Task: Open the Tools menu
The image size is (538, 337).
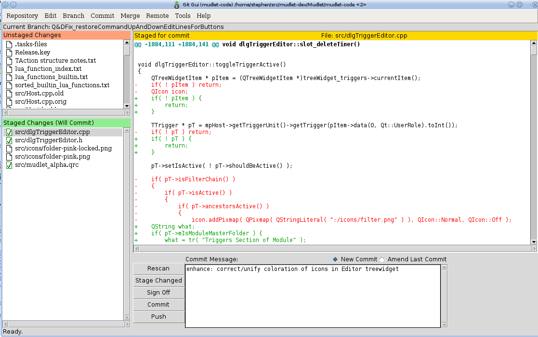Action: 183,16
